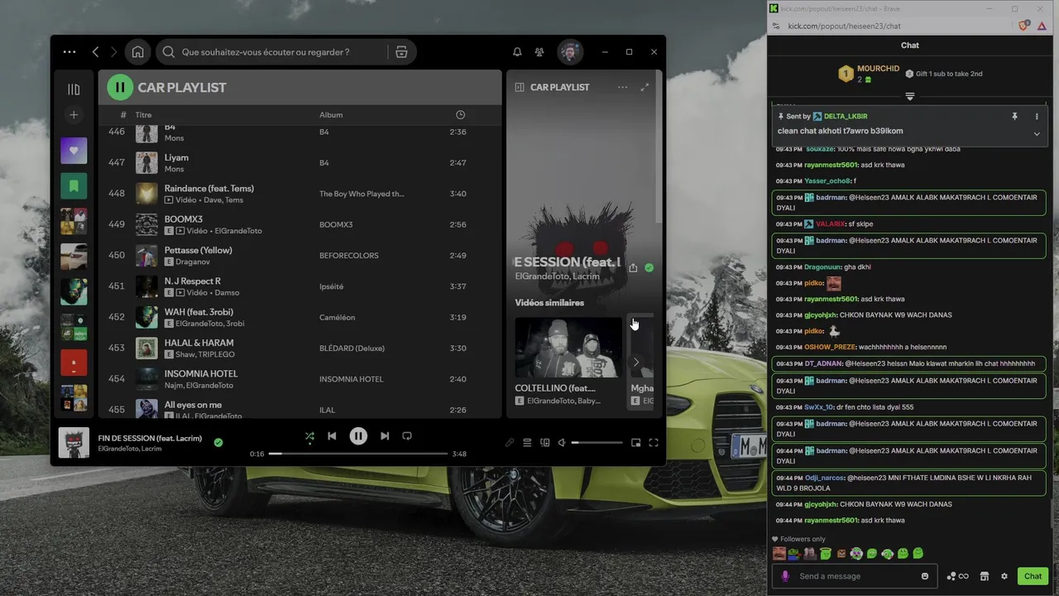Open the play queue icon
This screenshot has width=1059, height=596.
[x=527, y=443]
